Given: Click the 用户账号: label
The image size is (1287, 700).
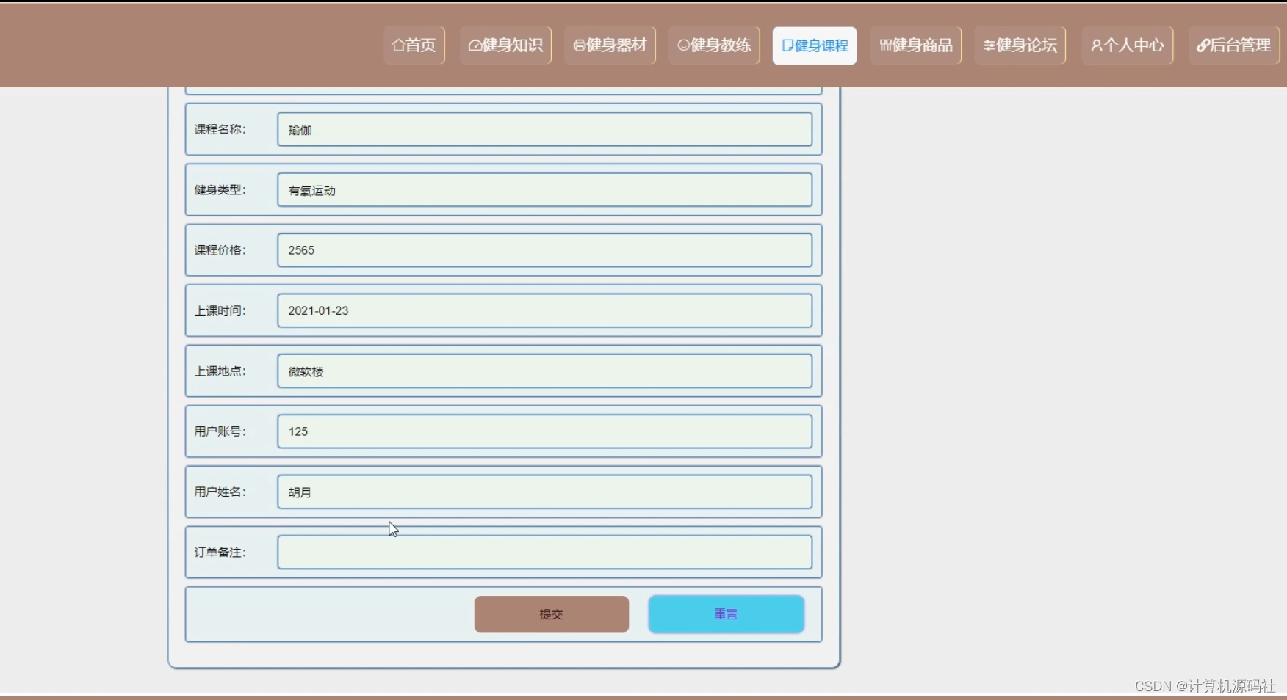Looking at the screenshot, I should pos(220,431).
